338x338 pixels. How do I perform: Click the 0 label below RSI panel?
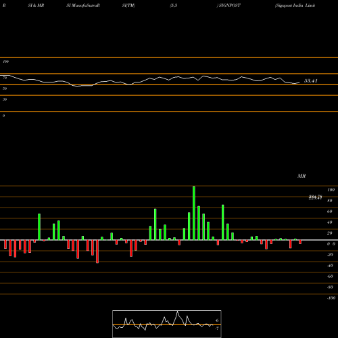(x=3, y=116)
